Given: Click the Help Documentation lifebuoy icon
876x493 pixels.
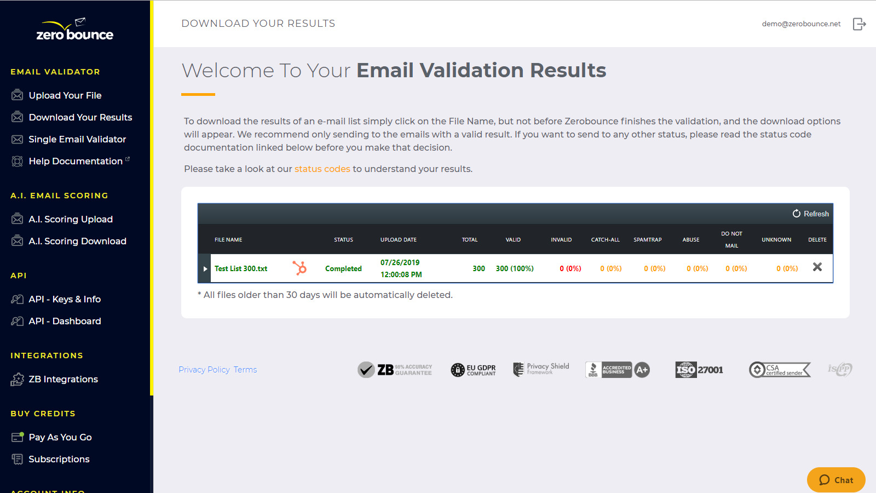Looking at the screenshot, I should click(x=18, y=161).
